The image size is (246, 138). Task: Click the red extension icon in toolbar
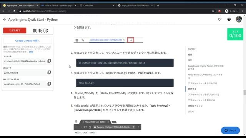pos(219,11)
